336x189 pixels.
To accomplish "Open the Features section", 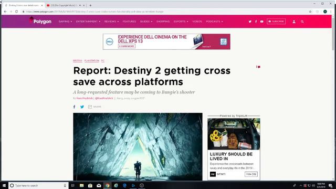I will 129,22.
